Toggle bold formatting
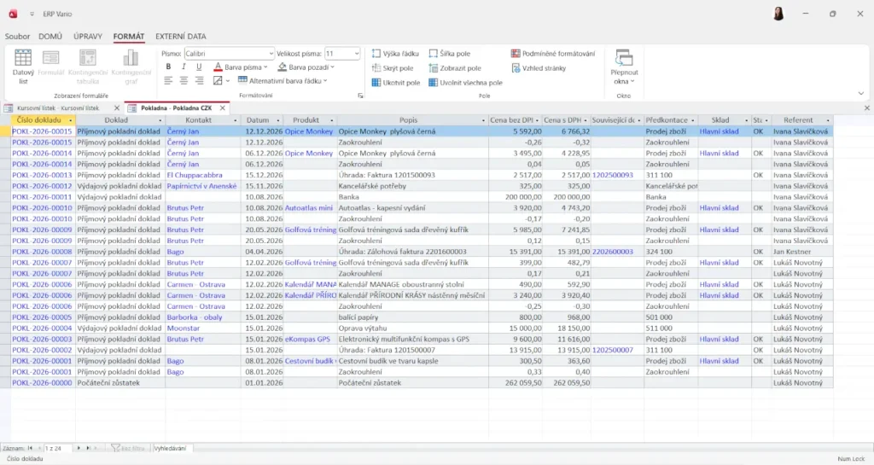The width and height of the screenshot is (874, 465). coord(168,67)
